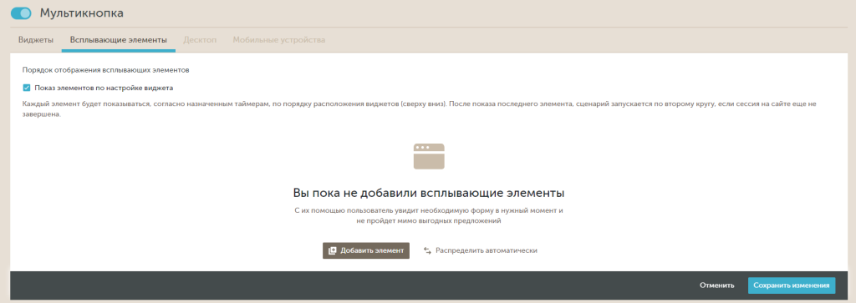The image size is (856, 303).
Task: Click the empty window placeholder icon
Action: point(429,156)
